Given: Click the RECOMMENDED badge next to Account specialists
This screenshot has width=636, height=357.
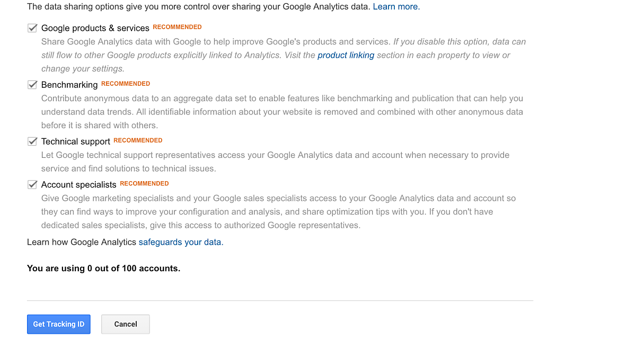Looking at the screenshot, I should coord(144,184).
